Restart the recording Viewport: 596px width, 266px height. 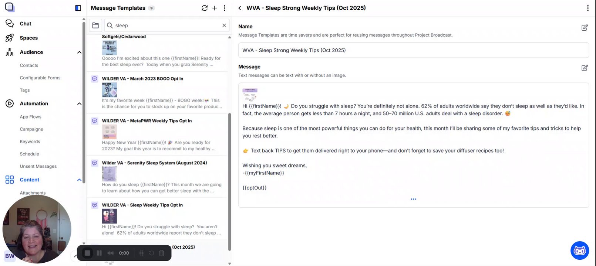[151, 253]
